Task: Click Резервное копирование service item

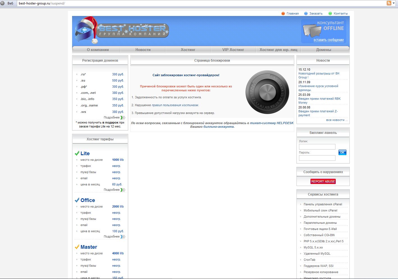Action: click(321, 272)
